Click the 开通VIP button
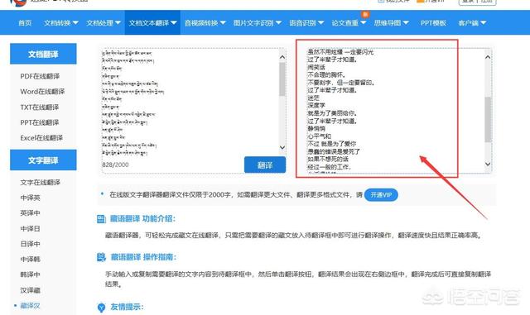This screenshot has height=315, width=530. pyautogui.click(x=381, y=195)
